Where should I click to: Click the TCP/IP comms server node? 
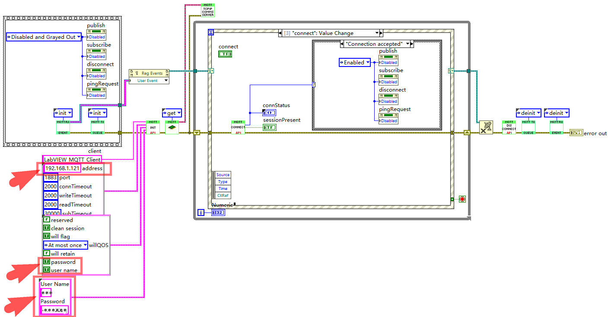[x=208, y=10]
